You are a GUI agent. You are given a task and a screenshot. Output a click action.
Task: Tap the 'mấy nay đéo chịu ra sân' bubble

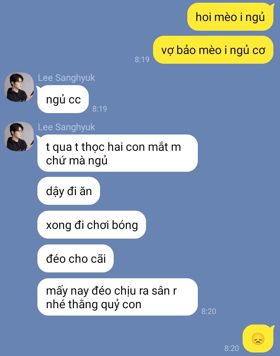118,297
